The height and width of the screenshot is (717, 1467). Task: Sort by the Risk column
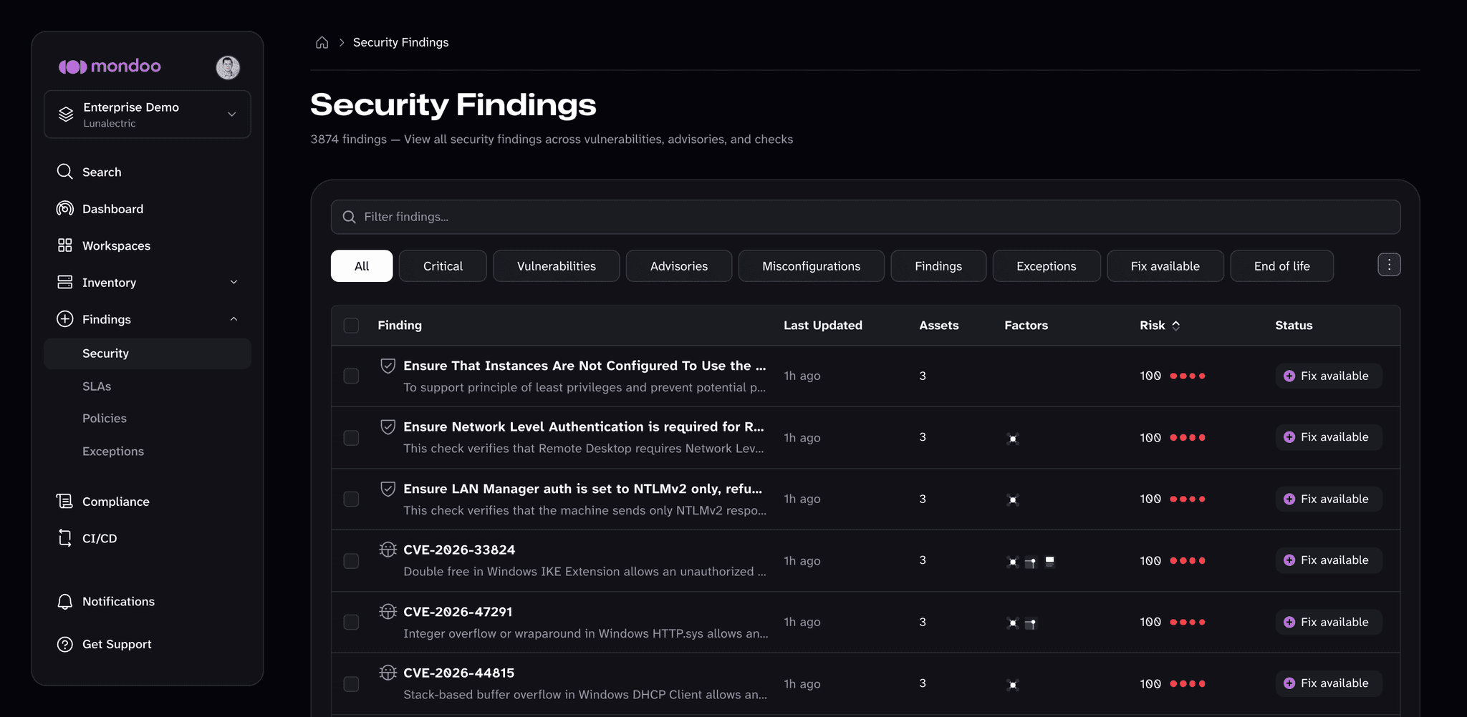click(1160, 326)
